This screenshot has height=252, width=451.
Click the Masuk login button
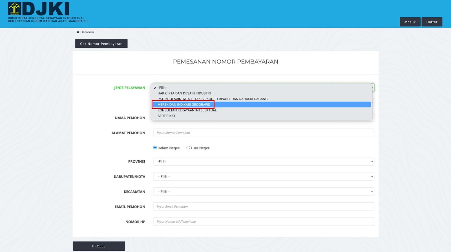pos(410,22)
